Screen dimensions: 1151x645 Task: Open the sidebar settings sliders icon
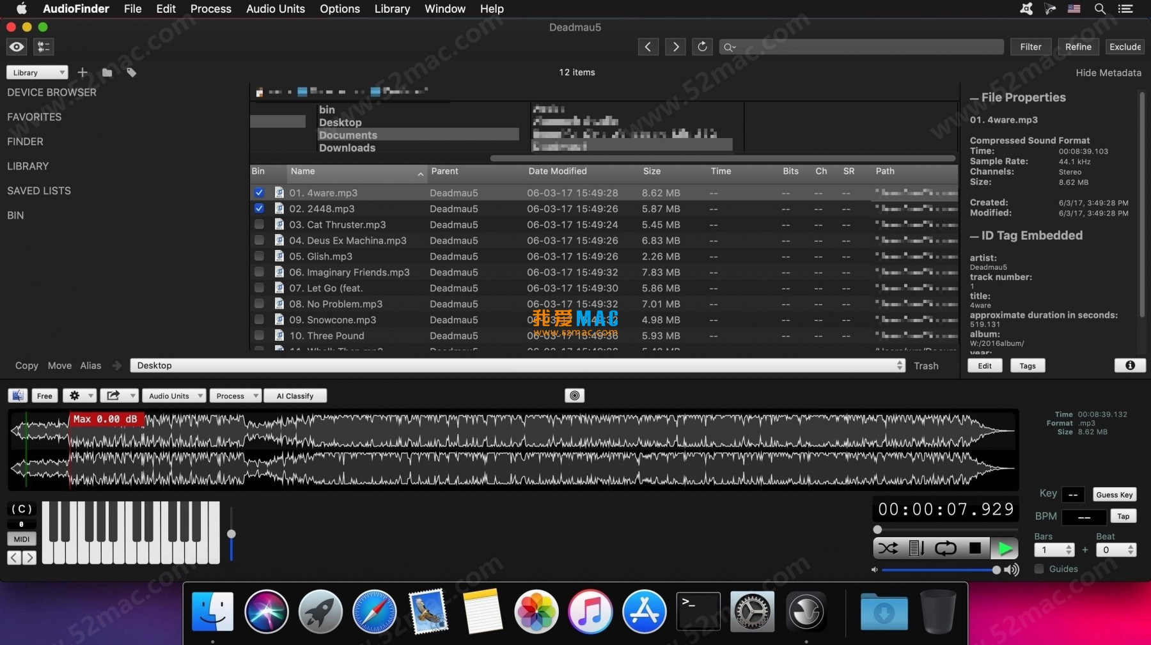click(x=43, y=47)
